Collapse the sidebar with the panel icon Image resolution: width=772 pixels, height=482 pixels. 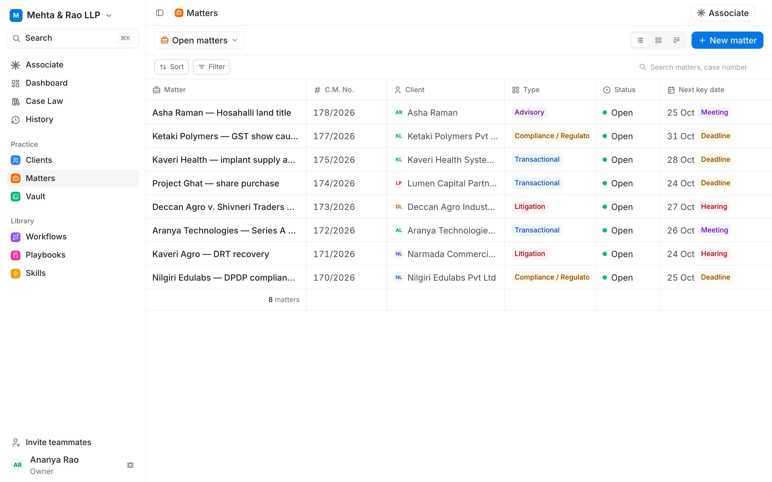159,13
